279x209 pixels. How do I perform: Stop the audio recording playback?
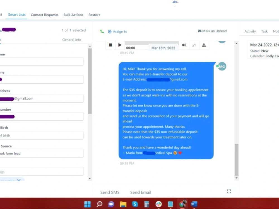click(110, 45)
